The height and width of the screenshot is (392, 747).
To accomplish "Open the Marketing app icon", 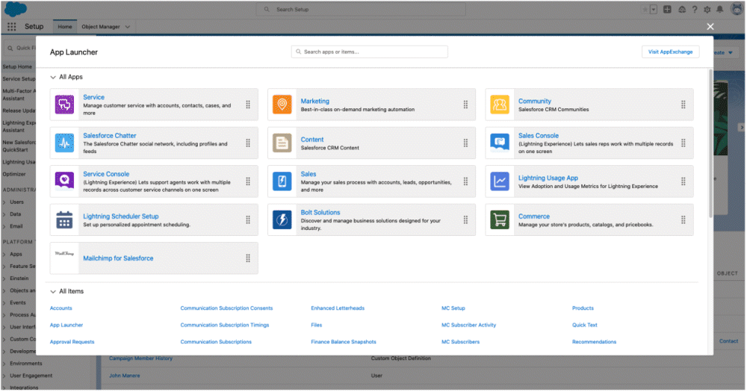I will (x=282, y=105).
